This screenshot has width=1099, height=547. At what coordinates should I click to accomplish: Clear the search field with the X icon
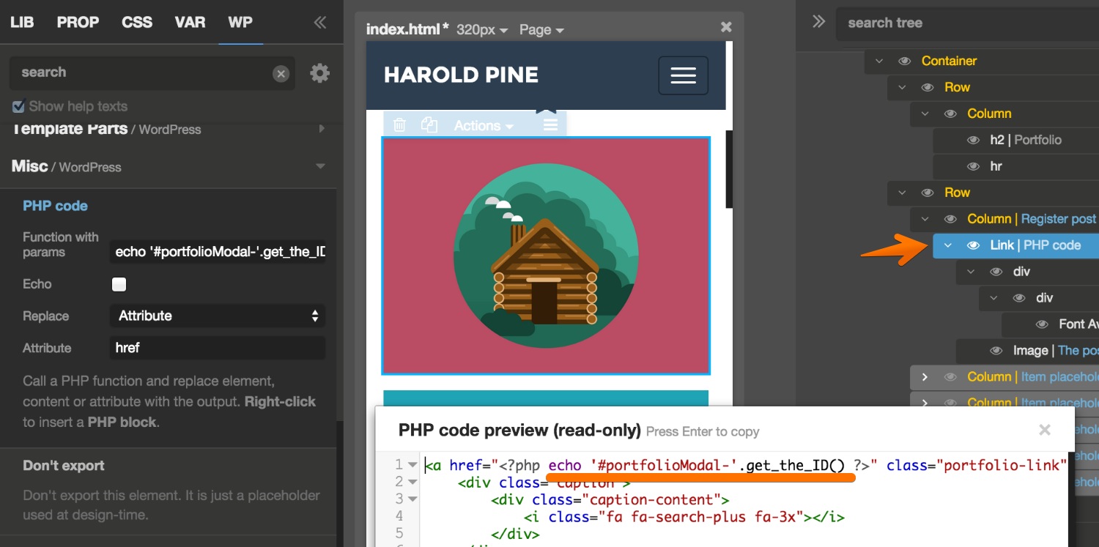coord(281,73)
